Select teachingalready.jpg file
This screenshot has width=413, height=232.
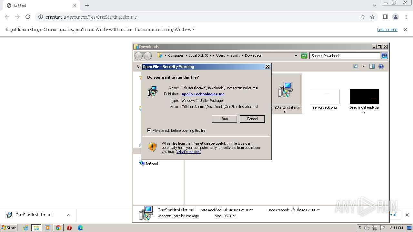(x=364, y=101)
